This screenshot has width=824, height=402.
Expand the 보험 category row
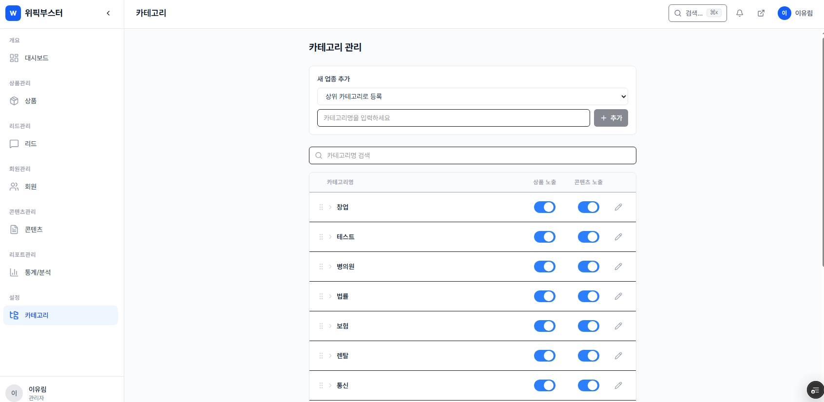(330, 326)
